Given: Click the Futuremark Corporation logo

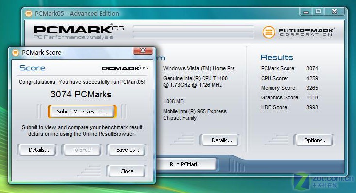Looking at the screenshot, I should [298, 32].
